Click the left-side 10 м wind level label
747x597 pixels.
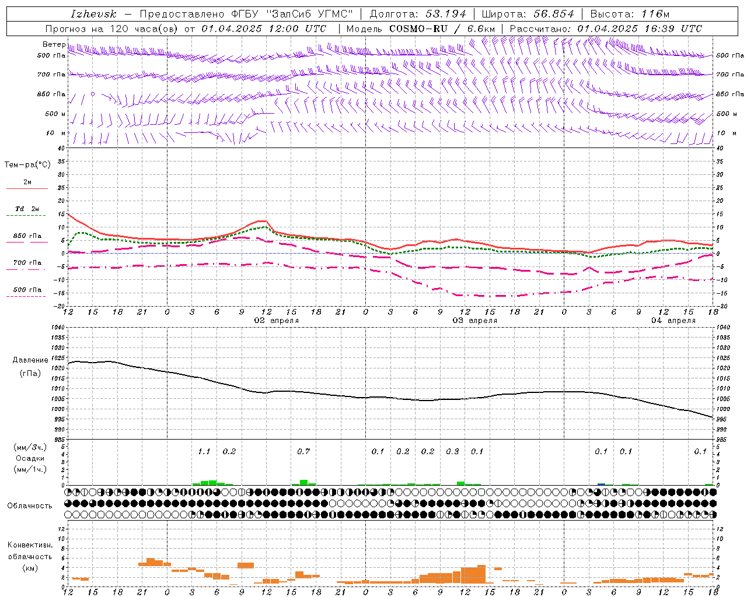coord(56,133)
